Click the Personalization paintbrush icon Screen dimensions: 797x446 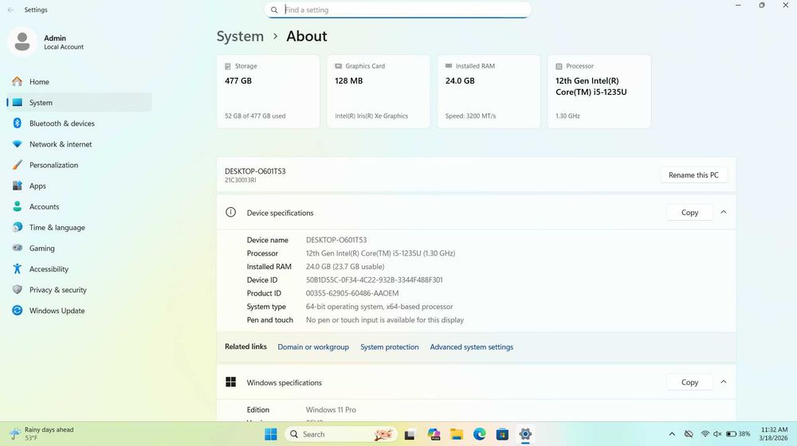click(18, 165)
